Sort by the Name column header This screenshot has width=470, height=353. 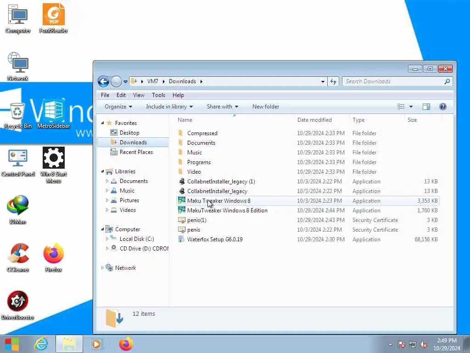pyautogui.click(x=235, y=120)
